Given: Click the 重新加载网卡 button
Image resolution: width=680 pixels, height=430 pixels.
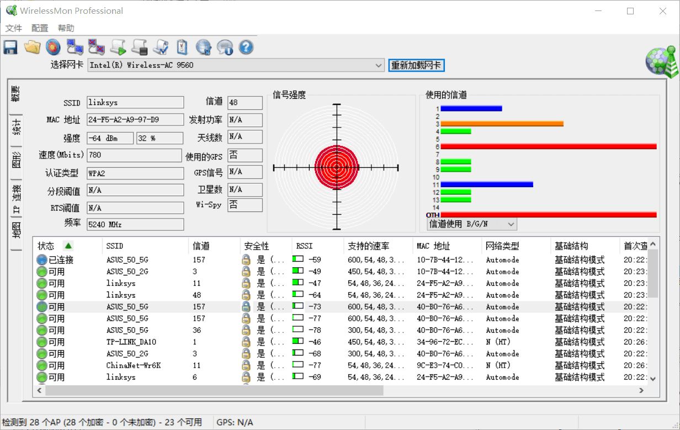Looking at the screenshot, I should click(416, 65).
